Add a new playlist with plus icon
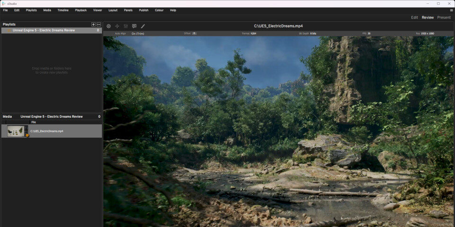Screen dimensions: 455x227 coord(93,24)
